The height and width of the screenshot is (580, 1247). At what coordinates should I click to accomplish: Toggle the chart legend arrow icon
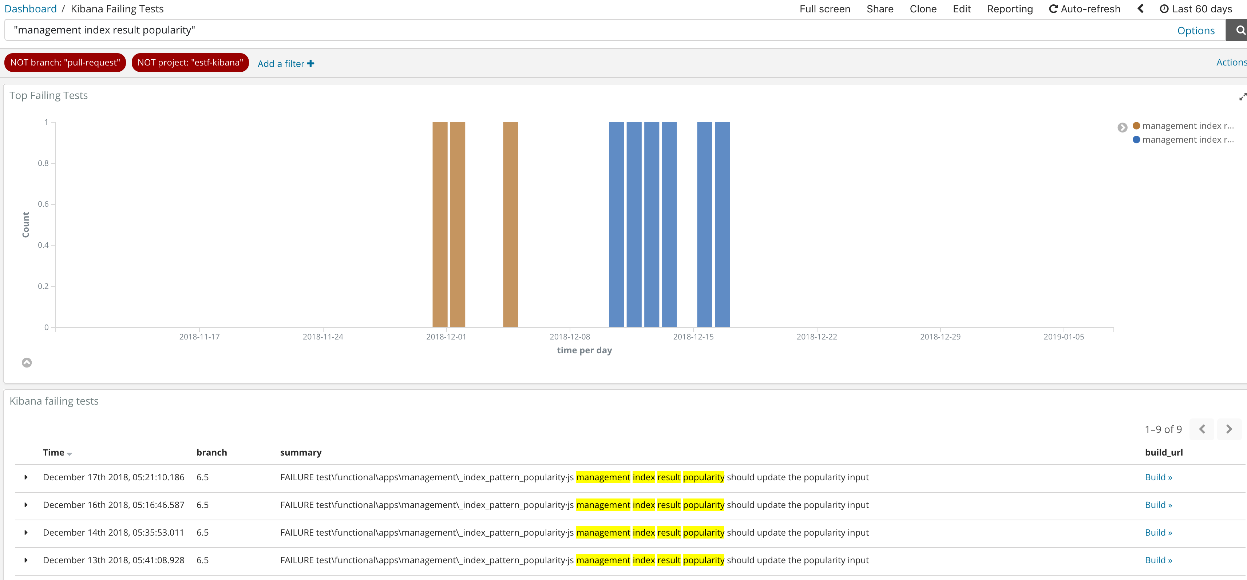[1122, 128]
